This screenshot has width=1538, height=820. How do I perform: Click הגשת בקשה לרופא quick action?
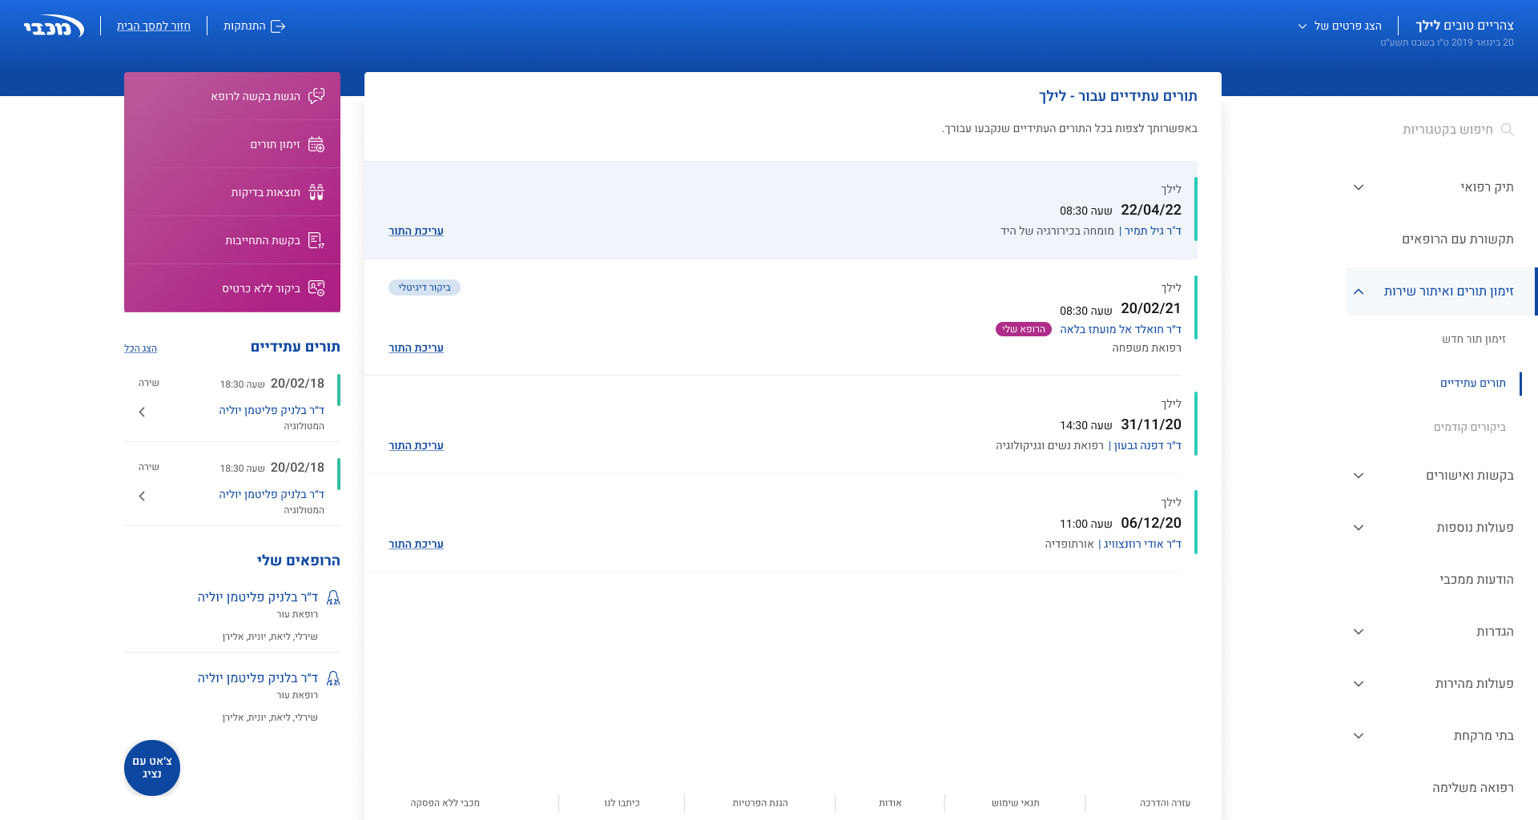pyautogui.click(x=232, y=96)
